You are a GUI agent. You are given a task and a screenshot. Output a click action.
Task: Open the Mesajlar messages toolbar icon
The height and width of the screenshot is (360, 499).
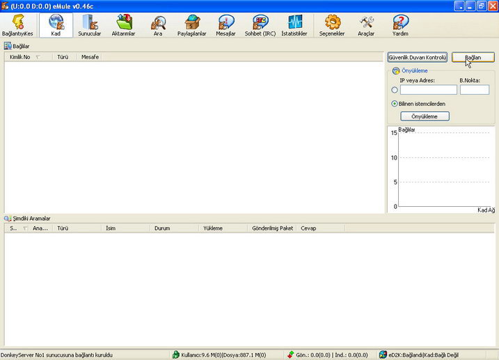225,25
